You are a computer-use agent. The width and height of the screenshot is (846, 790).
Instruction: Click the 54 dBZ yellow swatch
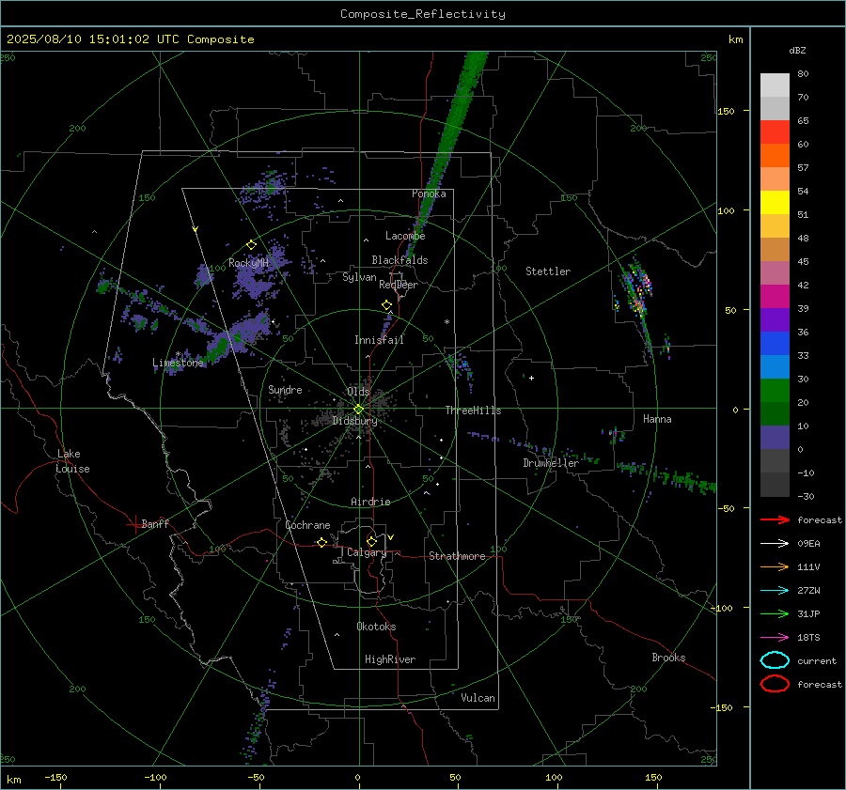pyautogui.click(x=775, y=202)
